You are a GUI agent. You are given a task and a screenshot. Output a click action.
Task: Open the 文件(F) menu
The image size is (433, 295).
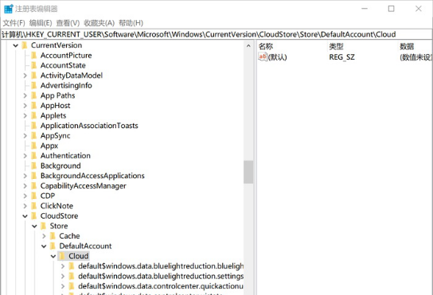click(x=14, y=23)
